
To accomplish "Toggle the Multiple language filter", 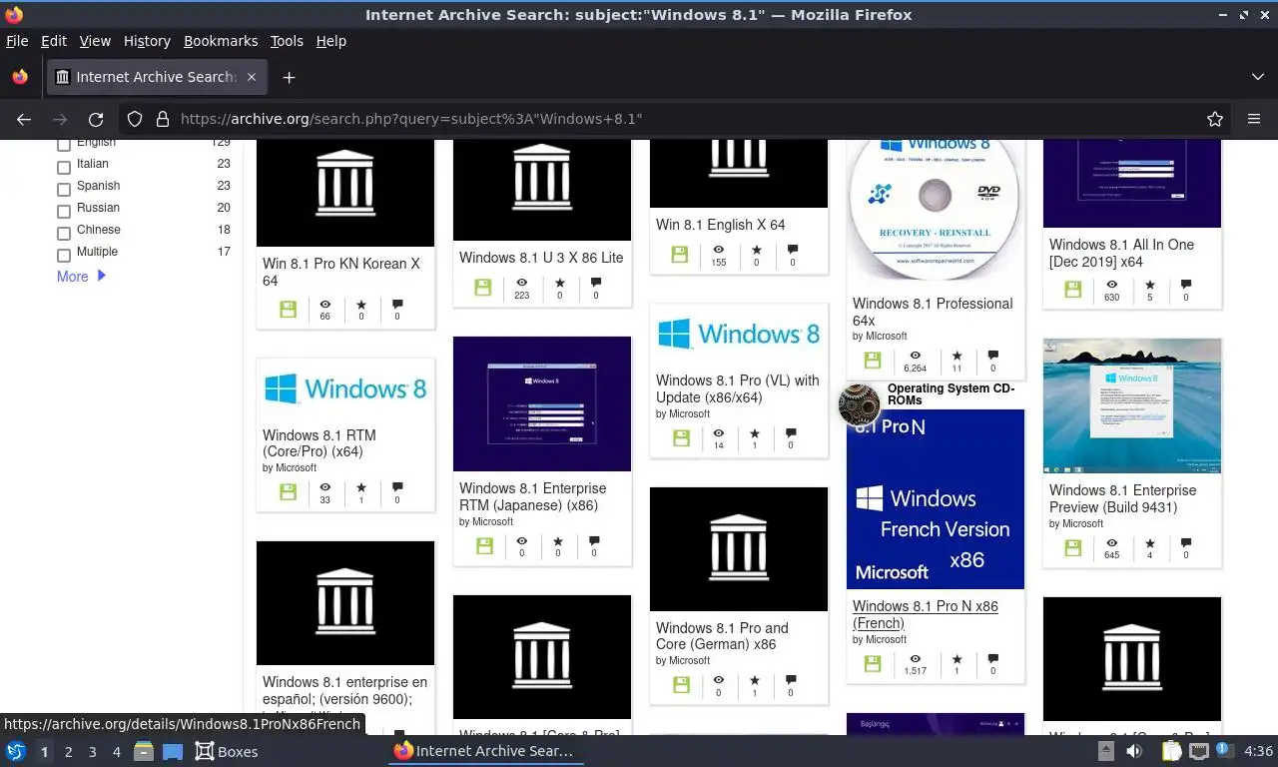I will point(64,255).
